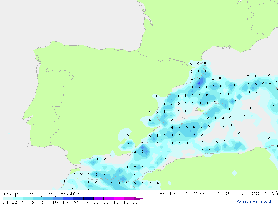The width and height of the screenshot is (278, 204).
Task: Click the "0.1" label on the legend scale
Action: (x=4, y=202)
